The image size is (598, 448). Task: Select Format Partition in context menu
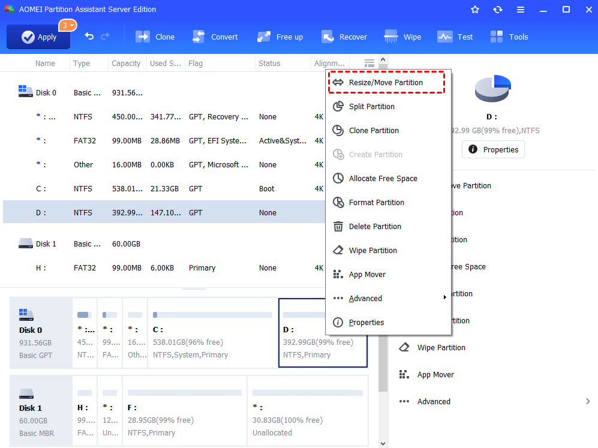click(x=388, y=203)
